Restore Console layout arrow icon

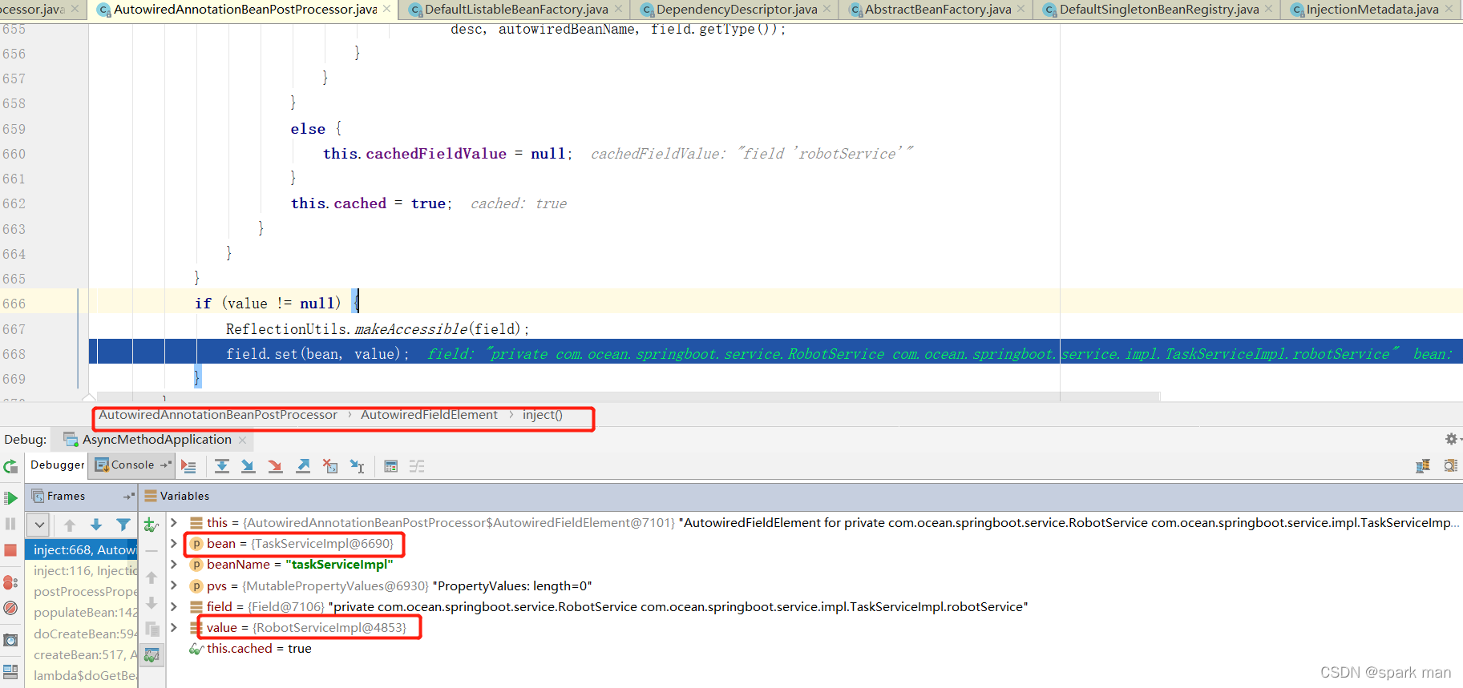coord(166,465)
